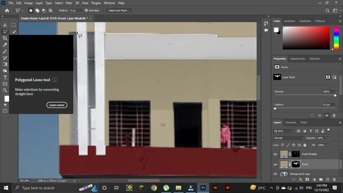Hide the Front layer

(x=275, y=165)
